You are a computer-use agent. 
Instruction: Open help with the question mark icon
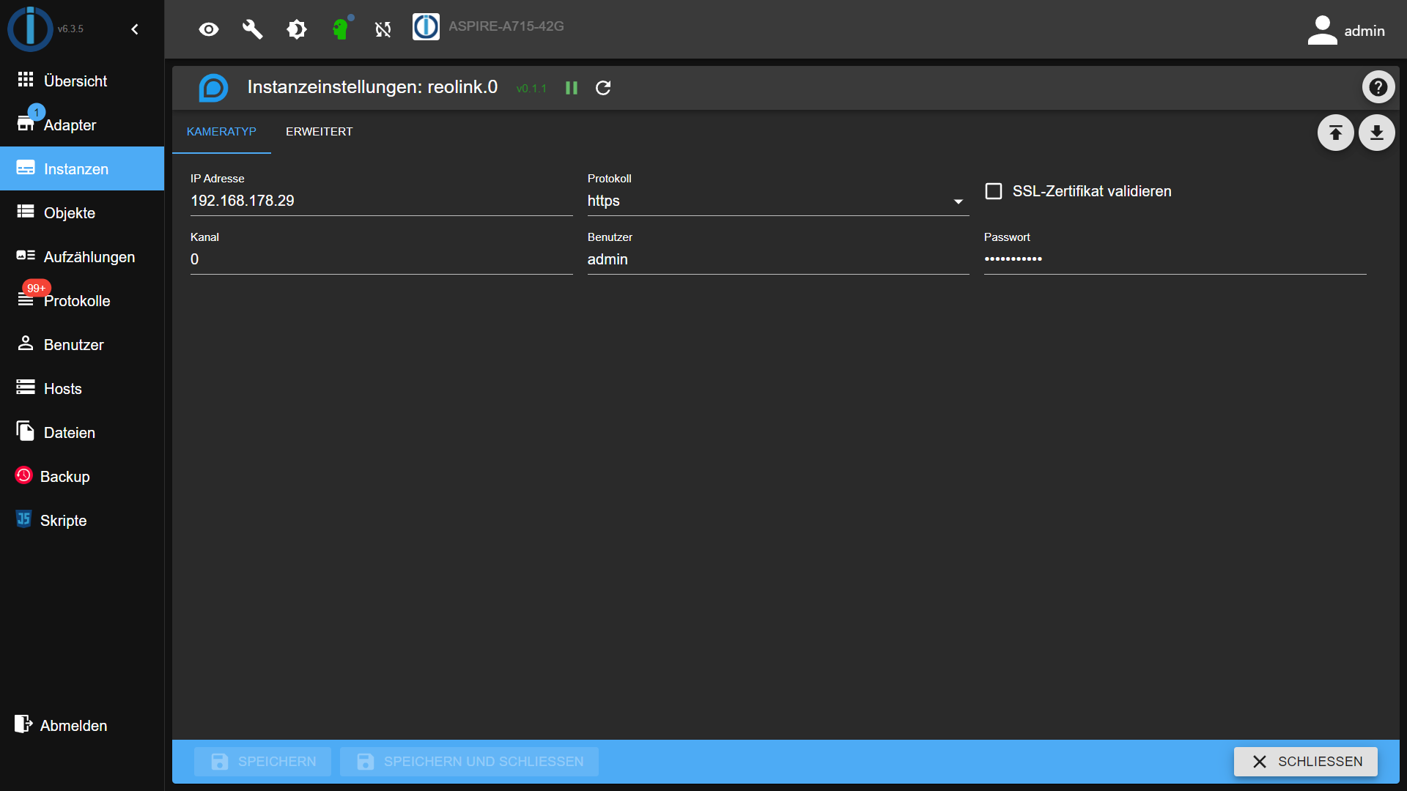[x=1378, y=87]
